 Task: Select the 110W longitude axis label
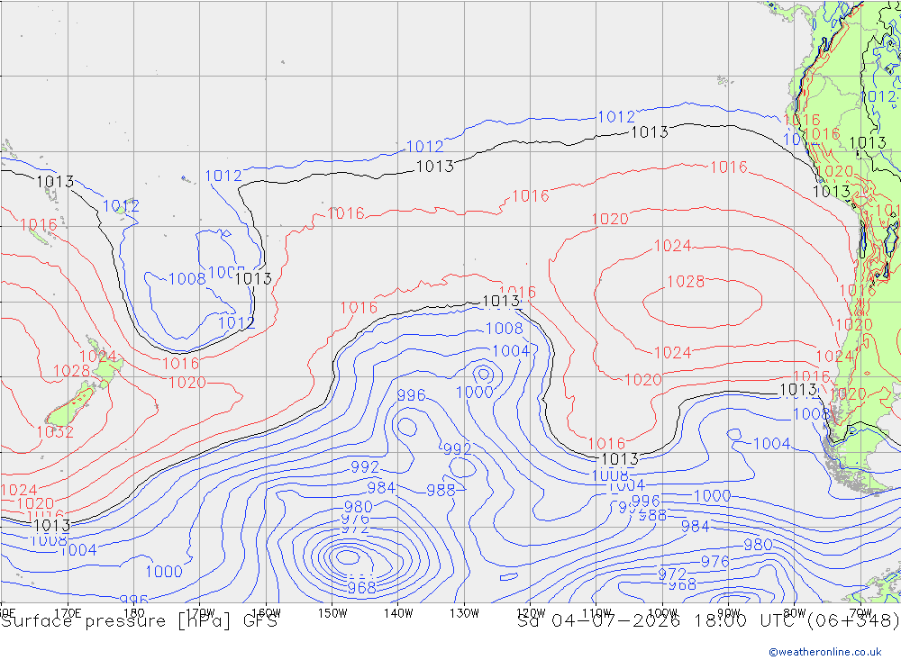[x=596, y=613]
